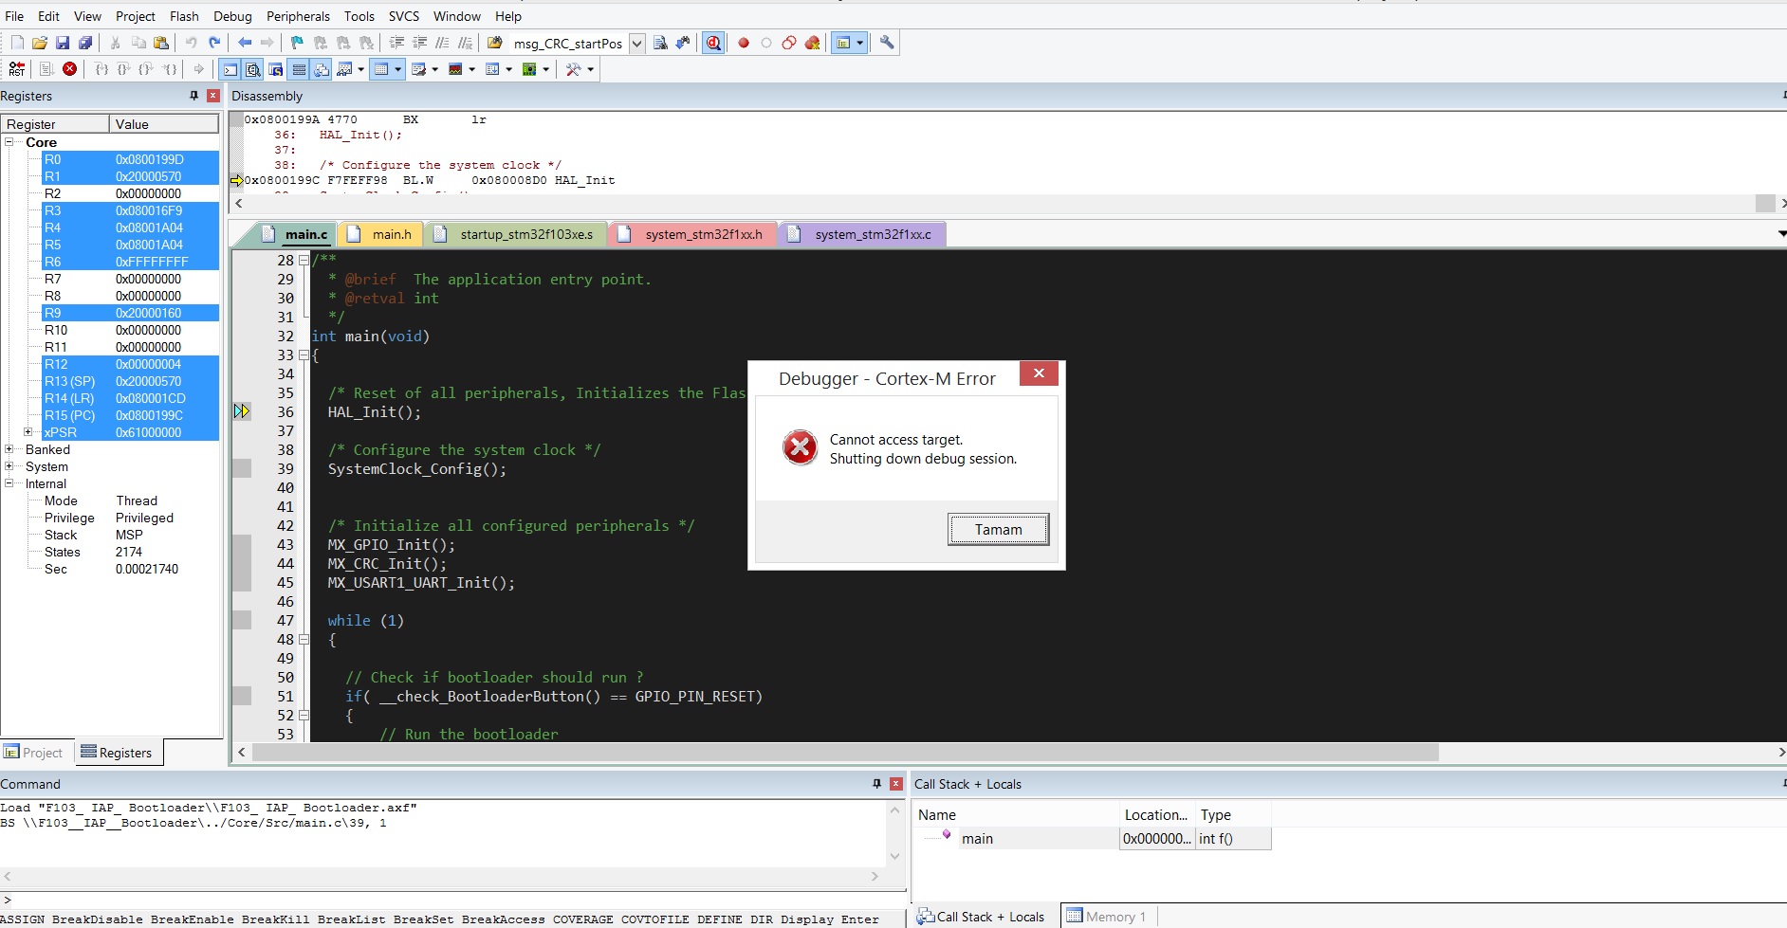The width and height of the screenshot is (1787, 928).
Task: Click the Save All toolbar icon
Action: click(85, 43)
